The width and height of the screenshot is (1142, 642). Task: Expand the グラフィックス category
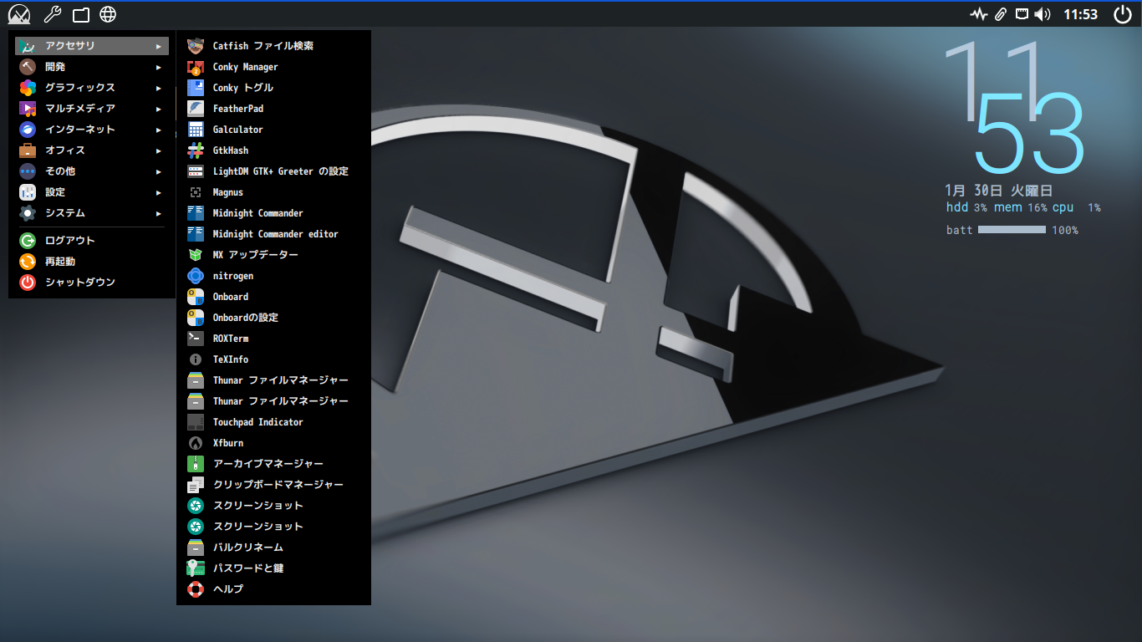pyautogui.click(x=92, y=88)
